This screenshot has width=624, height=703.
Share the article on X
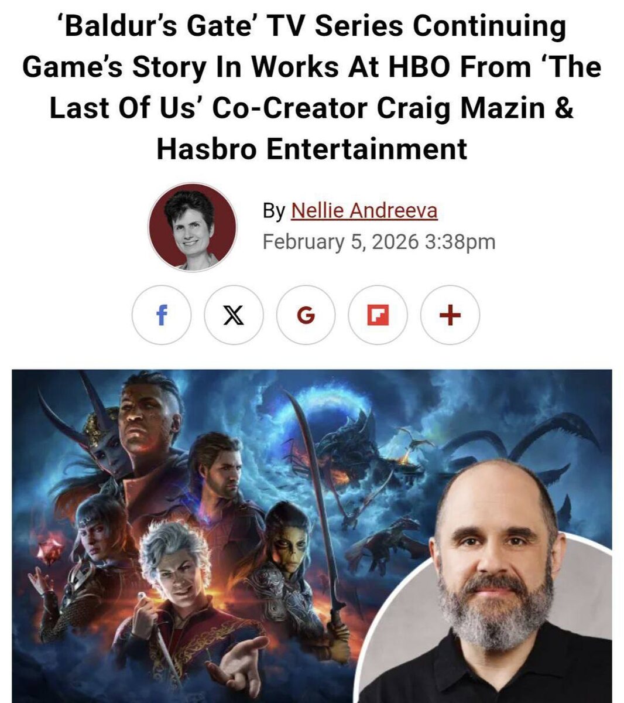234,315
